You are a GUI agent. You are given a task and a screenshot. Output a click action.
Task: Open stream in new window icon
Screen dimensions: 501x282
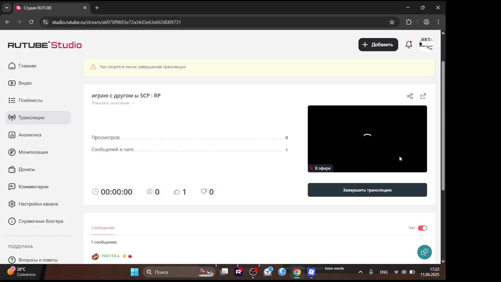pyautogui.click(x=423, y=96)
